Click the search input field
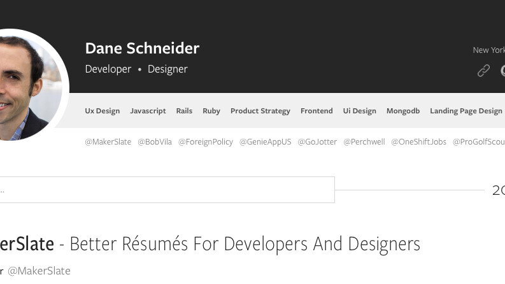 [x=167, y=190]
